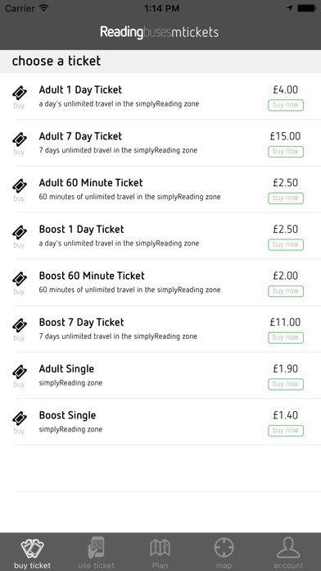Tap the ticket icon beside Boost 1 Day Ticket

pos(20,232)
